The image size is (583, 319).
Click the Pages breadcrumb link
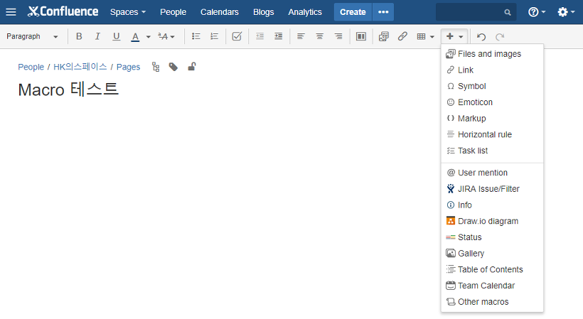(x=128, y=67)
